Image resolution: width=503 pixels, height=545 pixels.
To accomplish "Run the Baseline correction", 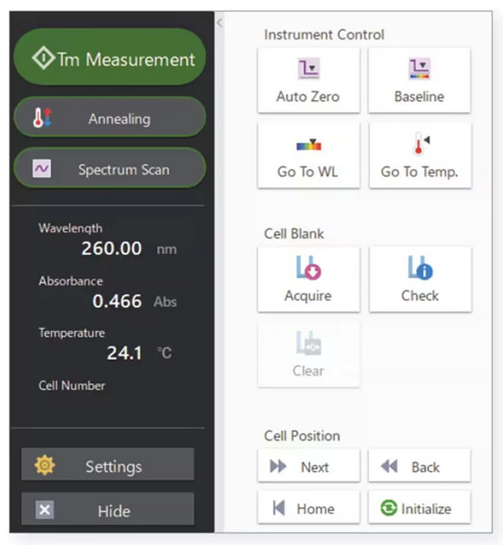I will point(419,80).
